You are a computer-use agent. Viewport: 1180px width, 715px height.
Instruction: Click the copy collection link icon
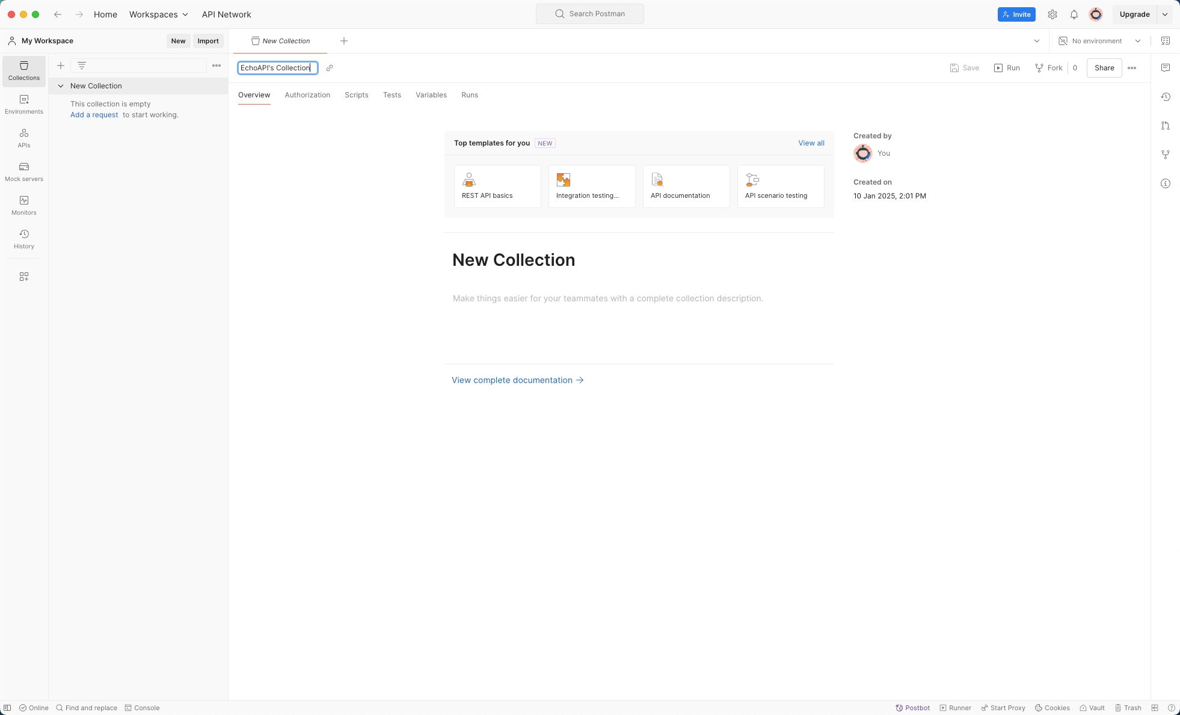coord(330,68)
